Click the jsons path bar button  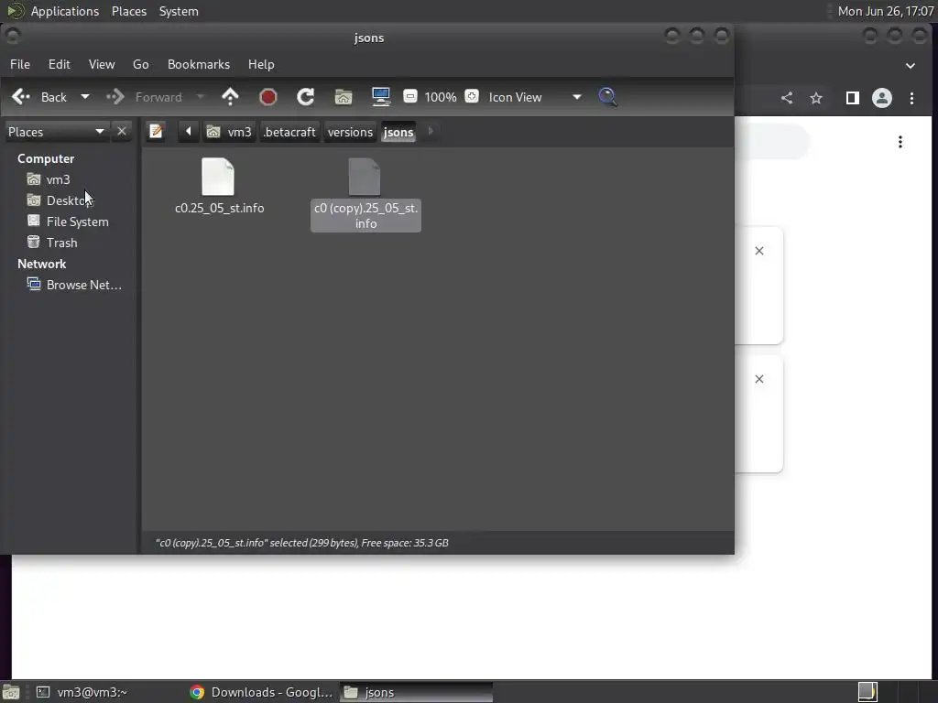(x=398, y=132)
